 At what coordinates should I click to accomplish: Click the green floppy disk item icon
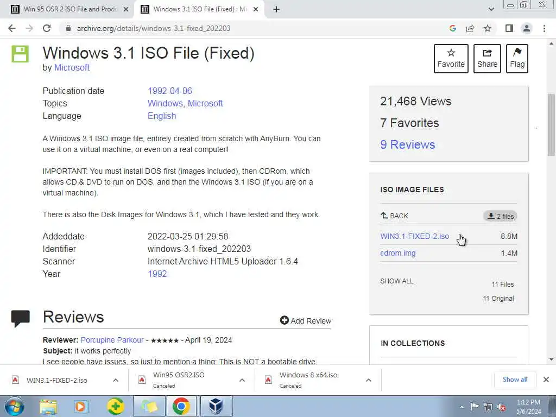click(20, 54)
